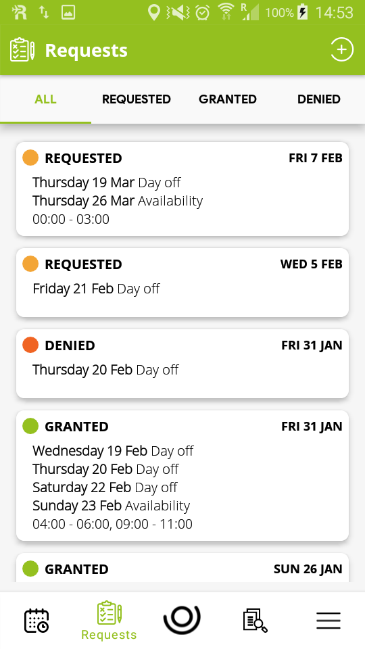Open the request dated FRI 7 FEB
The image size is (365, 649).
pos(182,189)
